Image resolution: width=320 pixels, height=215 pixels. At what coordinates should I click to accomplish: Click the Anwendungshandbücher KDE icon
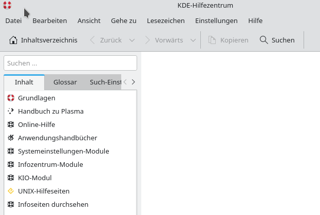(11, 138)
